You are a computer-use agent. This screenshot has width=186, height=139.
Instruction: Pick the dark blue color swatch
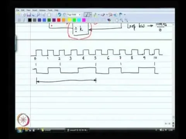click(x=40, y=20)
